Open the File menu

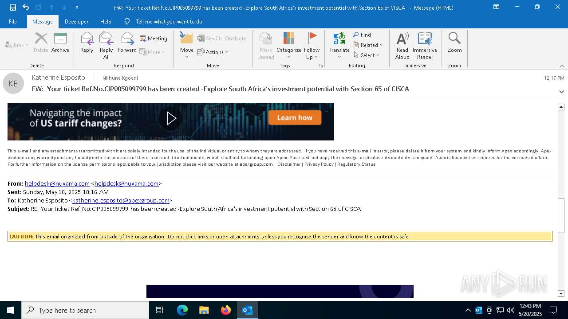click(13, 22)
